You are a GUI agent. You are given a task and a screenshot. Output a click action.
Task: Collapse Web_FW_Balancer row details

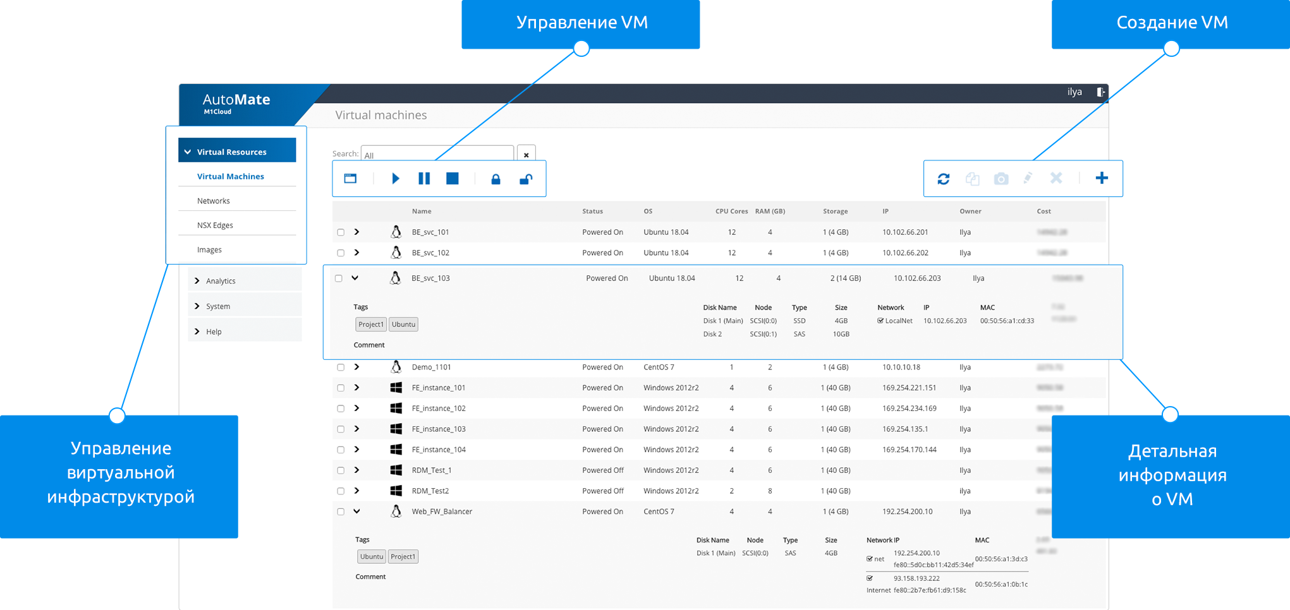[357, 511]
